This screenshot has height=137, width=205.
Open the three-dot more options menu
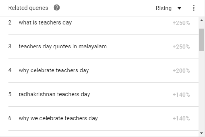[x=194, y=8]
